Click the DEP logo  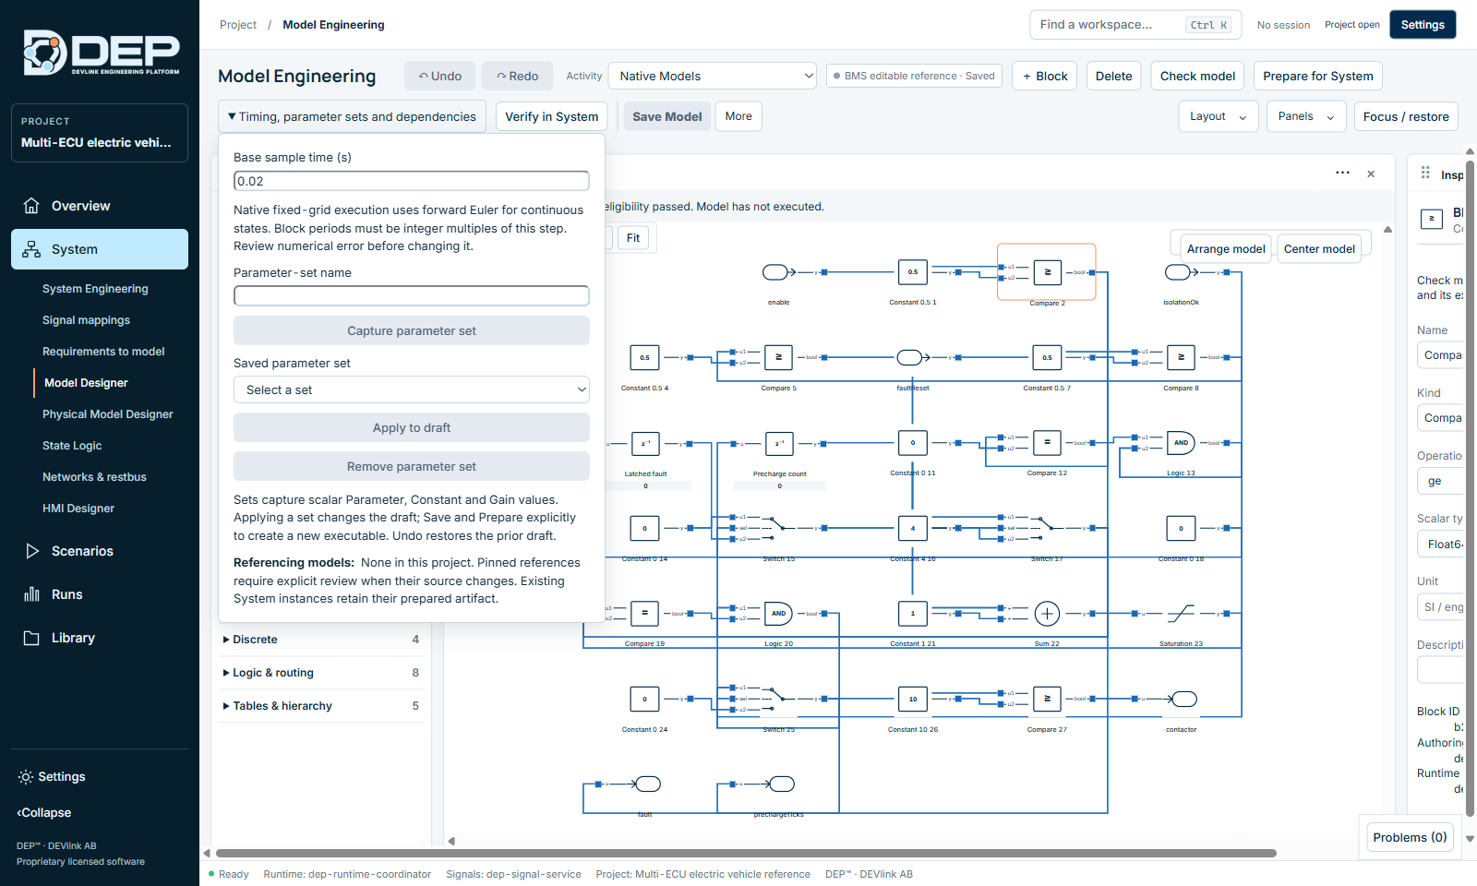(102, 53)
